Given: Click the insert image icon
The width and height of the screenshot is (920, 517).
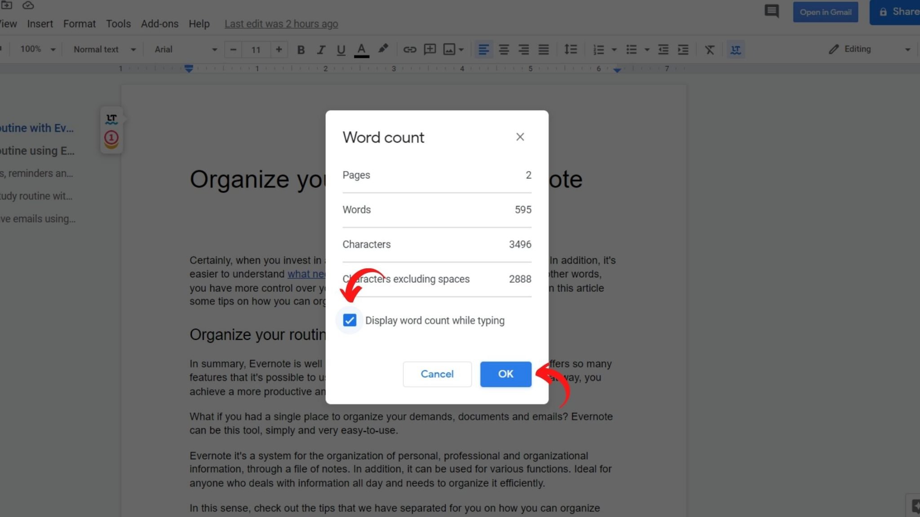Looking at the screenshot, I should (x=449, y=49).
